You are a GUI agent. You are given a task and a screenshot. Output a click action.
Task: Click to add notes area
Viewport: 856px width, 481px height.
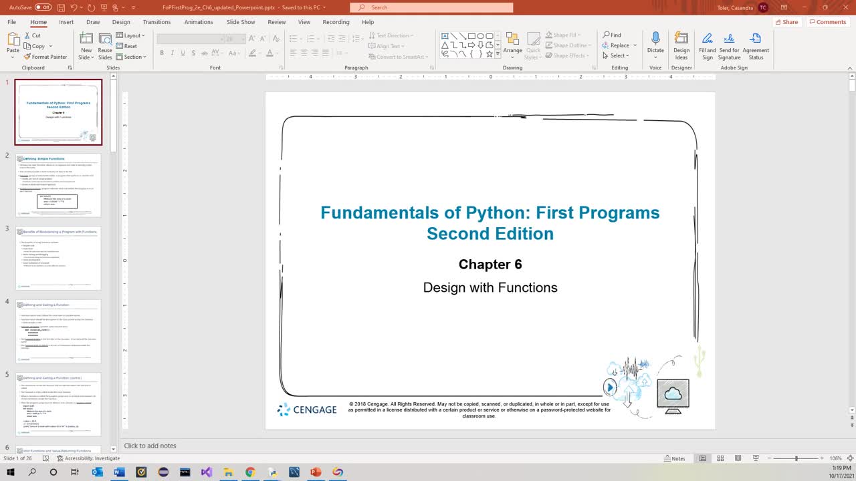tap(150, 446)
